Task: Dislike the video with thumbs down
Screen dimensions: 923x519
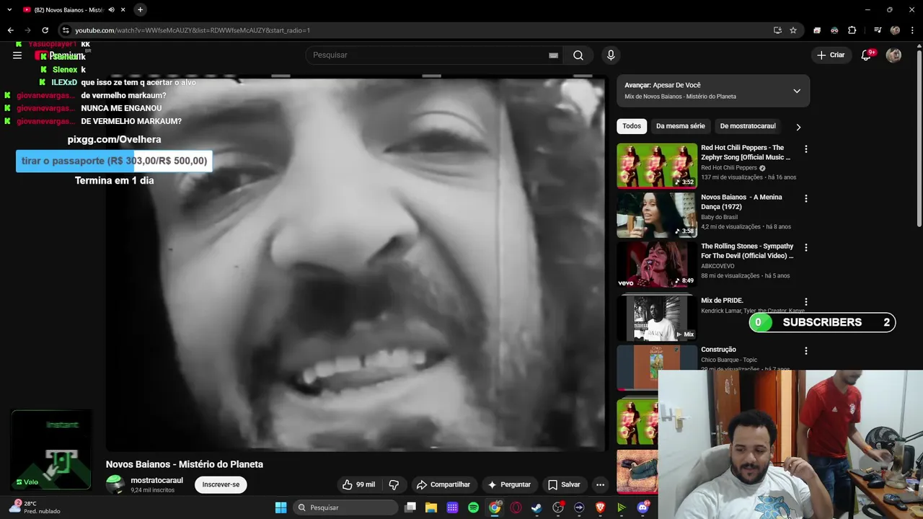Action: click(x=394, y=484)
